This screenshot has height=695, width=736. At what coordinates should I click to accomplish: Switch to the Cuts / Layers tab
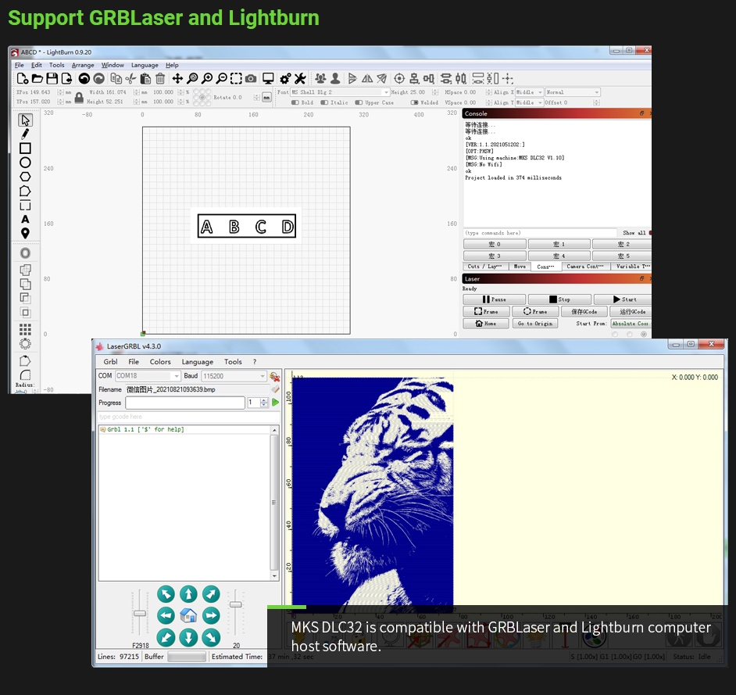(x=485, y=267)
